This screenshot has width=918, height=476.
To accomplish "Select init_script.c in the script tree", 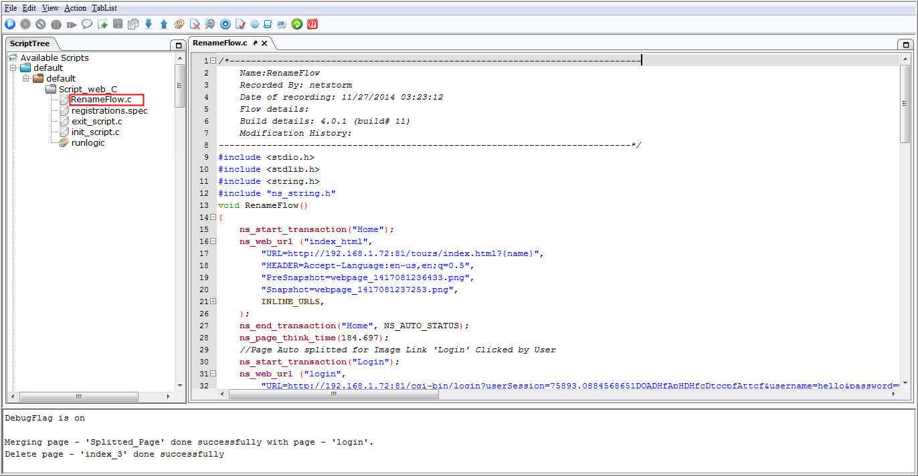I will pyautogui.click(x=95, y=132).
